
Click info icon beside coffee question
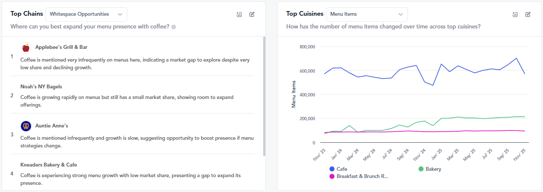coord(174,27)
